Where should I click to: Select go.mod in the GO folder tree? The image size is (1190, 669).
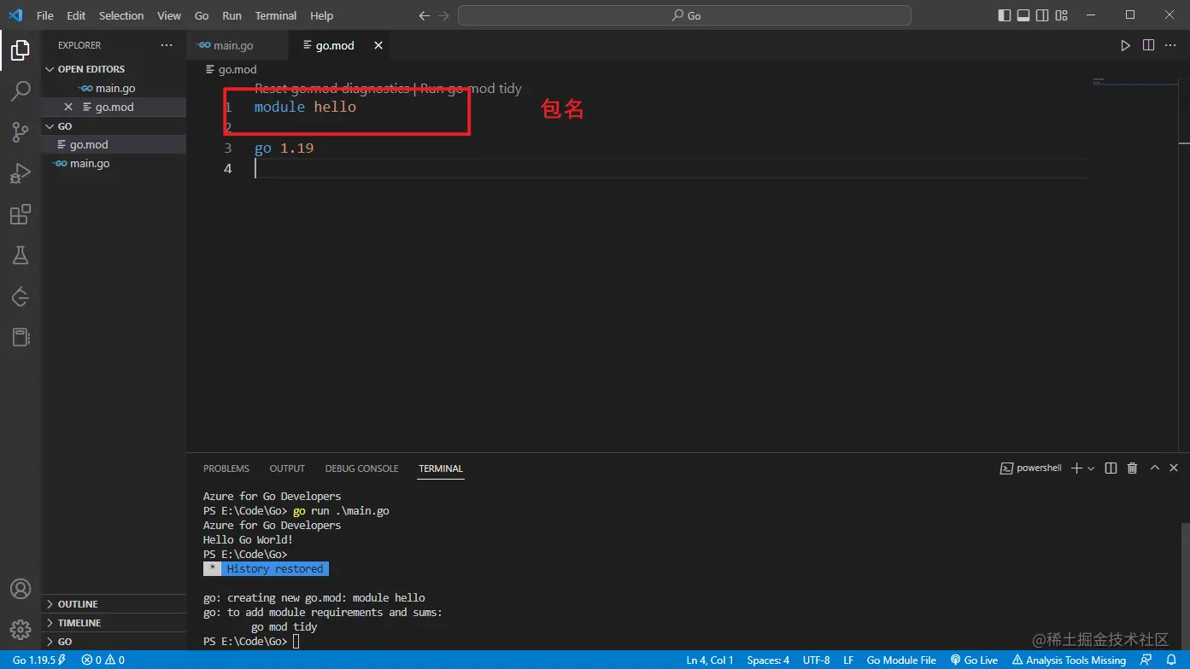pyautogui.click(x=114, y=144)
